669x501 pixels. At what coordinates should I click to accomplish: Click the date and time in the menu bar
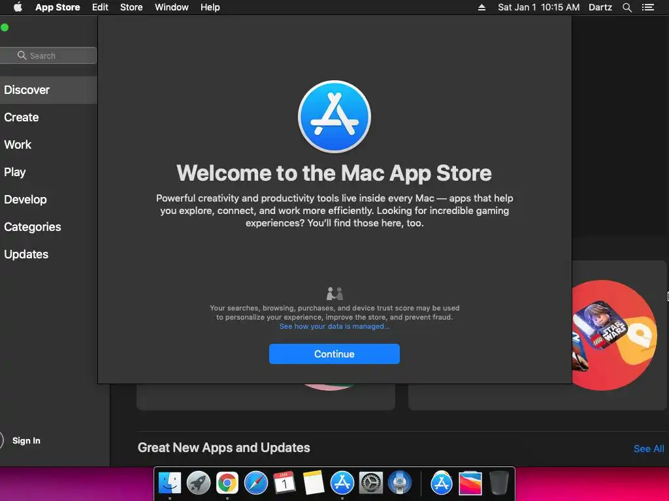tap(538, 7)
